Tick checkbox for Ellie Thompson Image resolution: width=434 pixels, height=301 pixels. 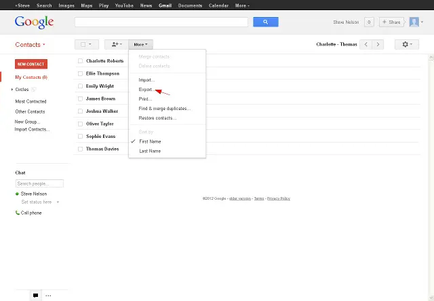click(80, 73)
